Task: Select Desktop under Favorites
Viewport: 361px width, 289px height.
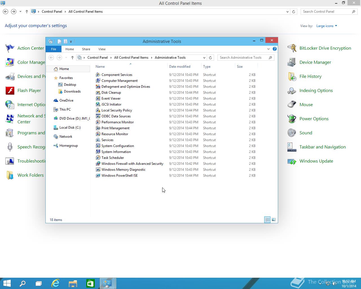Action: tap(70, 85)
